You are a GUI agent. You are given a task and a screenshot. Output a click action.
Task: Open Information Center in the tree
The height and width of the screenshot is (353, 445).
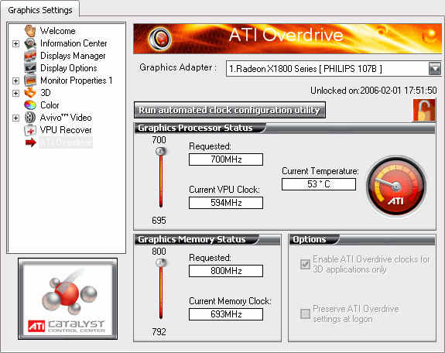tap(74, 43)
